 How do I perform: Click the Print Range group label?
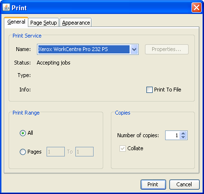[26, 113]
